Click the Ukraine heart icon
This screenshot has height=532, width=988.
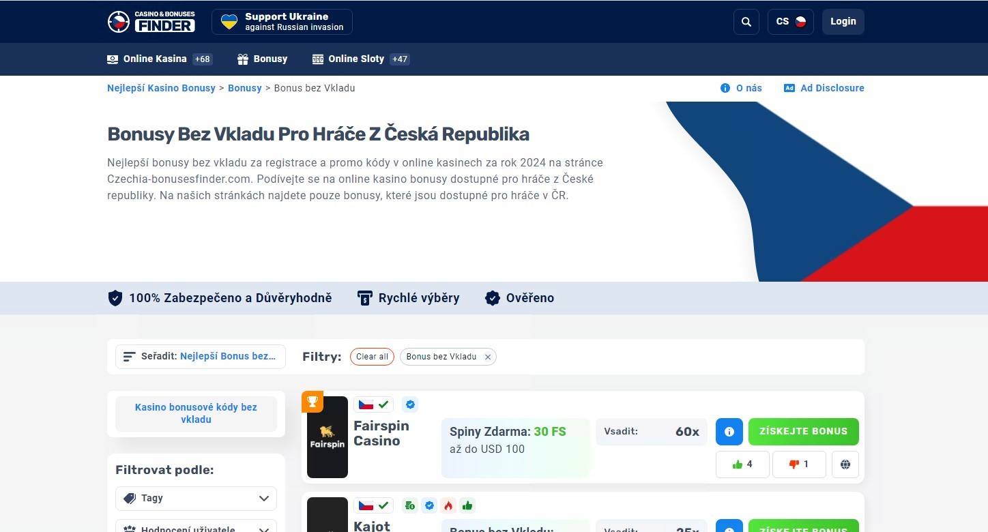[x=229, y=22]
